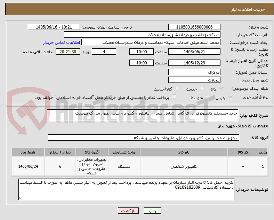Click the announcement date field 1405/06/16 - 10:21
Image resolution: width=274 pixels, height=220 pixels.
point(54,27)
